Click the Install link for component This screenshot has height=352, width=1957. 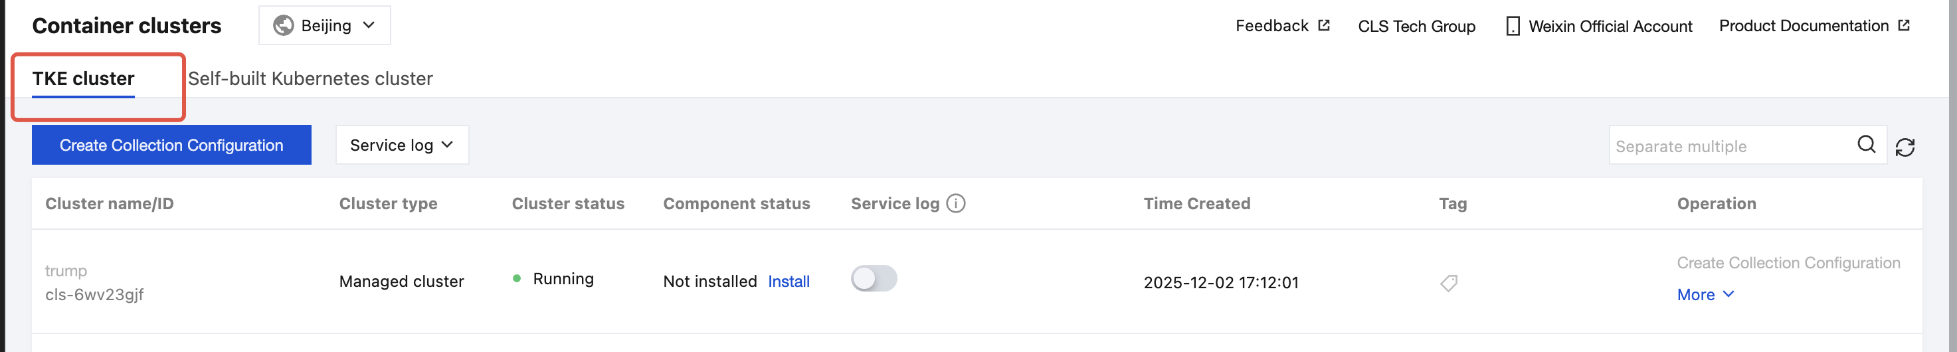click(788, 282)
